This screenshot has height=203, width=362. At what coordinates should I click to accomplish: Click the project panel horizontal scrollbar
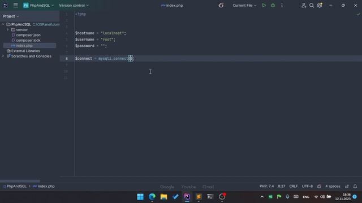tap(20, 181)
